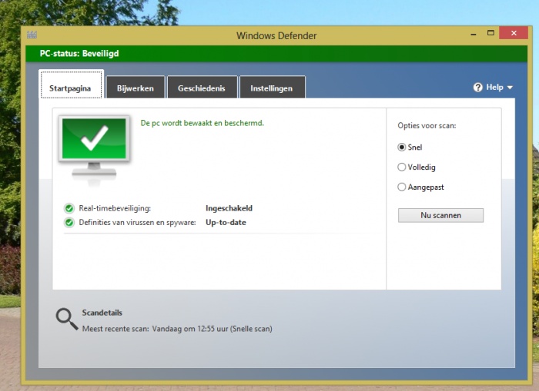Open the Geschiedenis tab

point(202,88)
